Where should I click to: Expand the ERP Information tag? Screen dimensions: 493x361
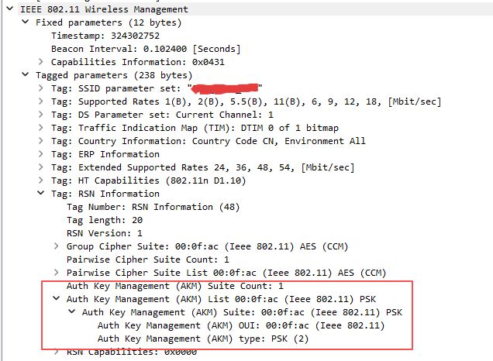coord(41,154)
